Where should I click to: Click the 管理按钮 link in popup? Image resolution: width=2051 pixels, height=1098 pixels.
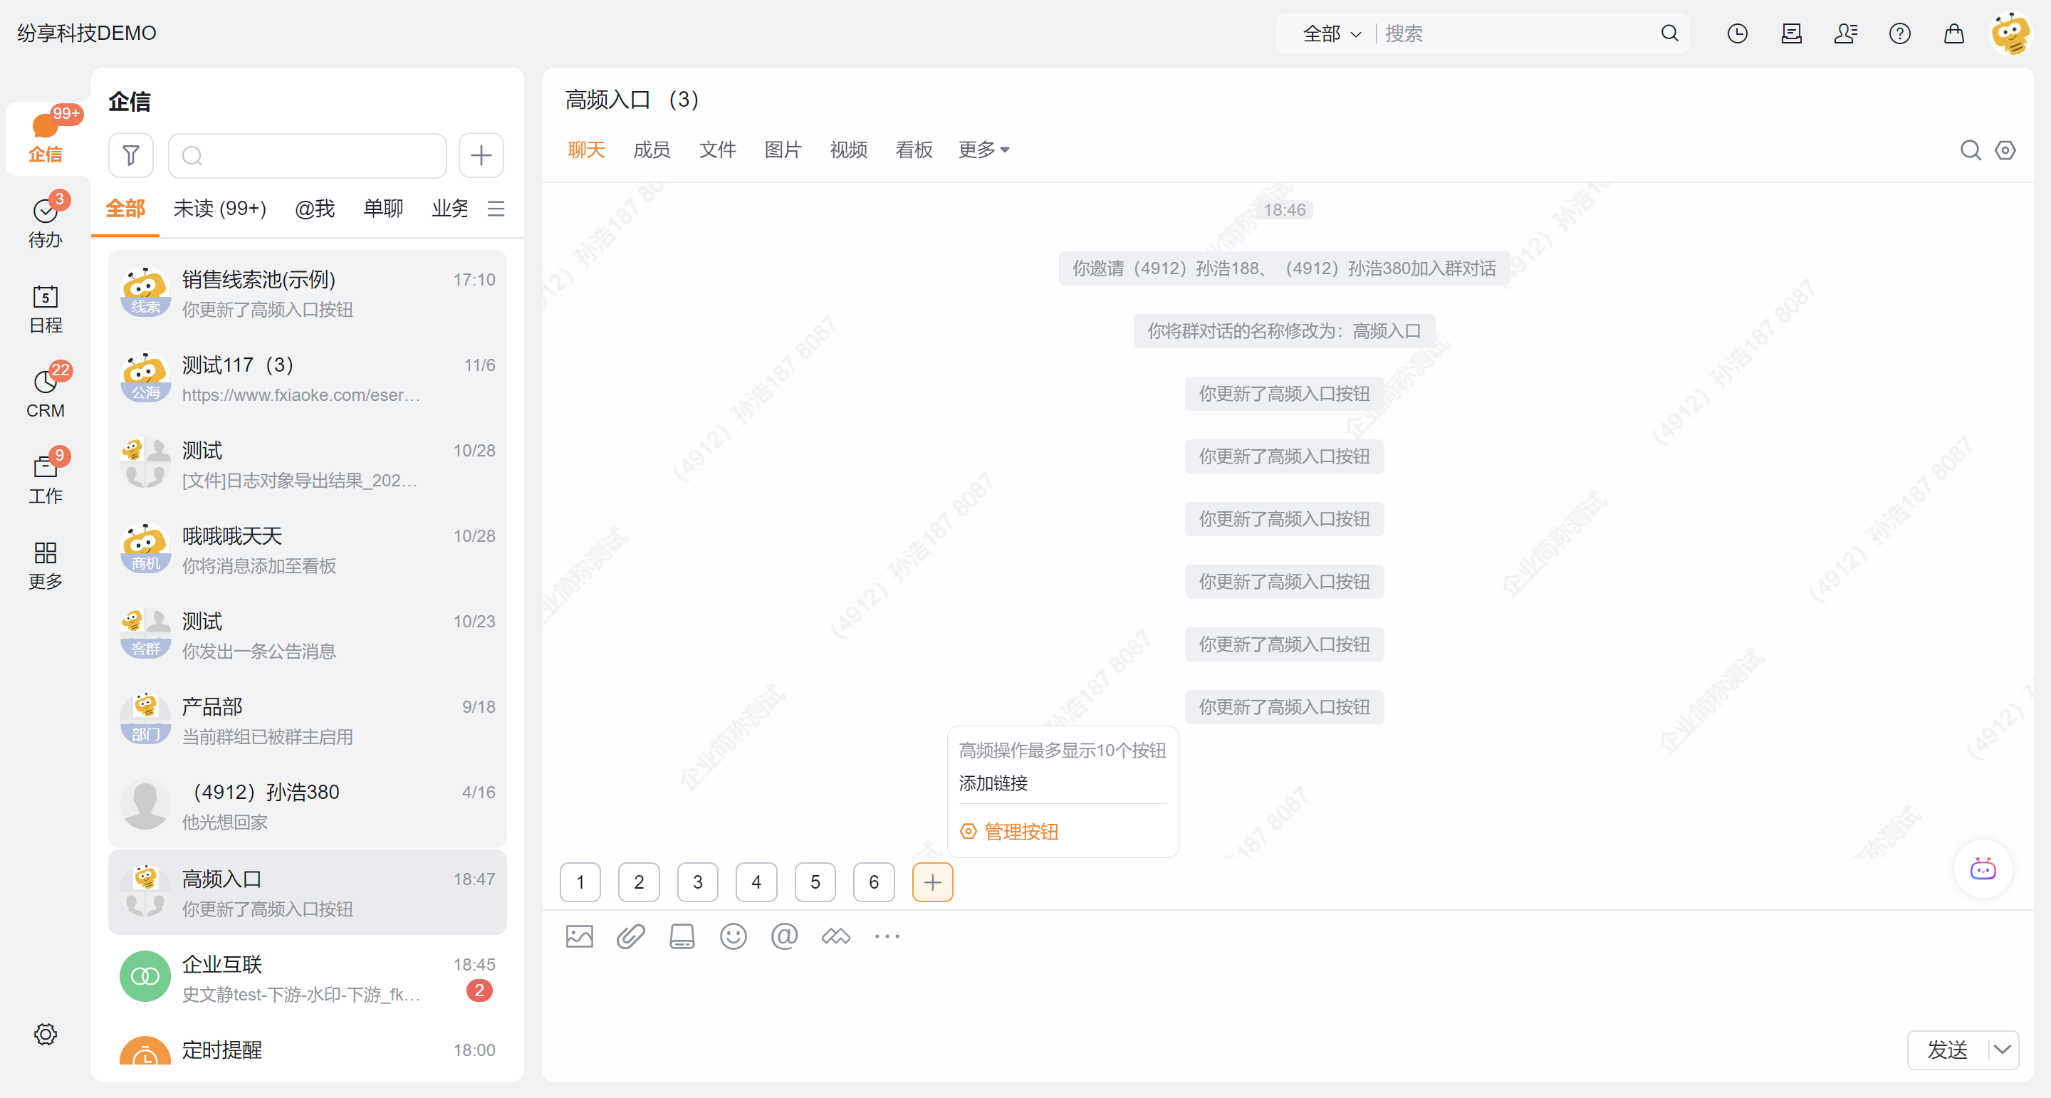point(1020,832)
